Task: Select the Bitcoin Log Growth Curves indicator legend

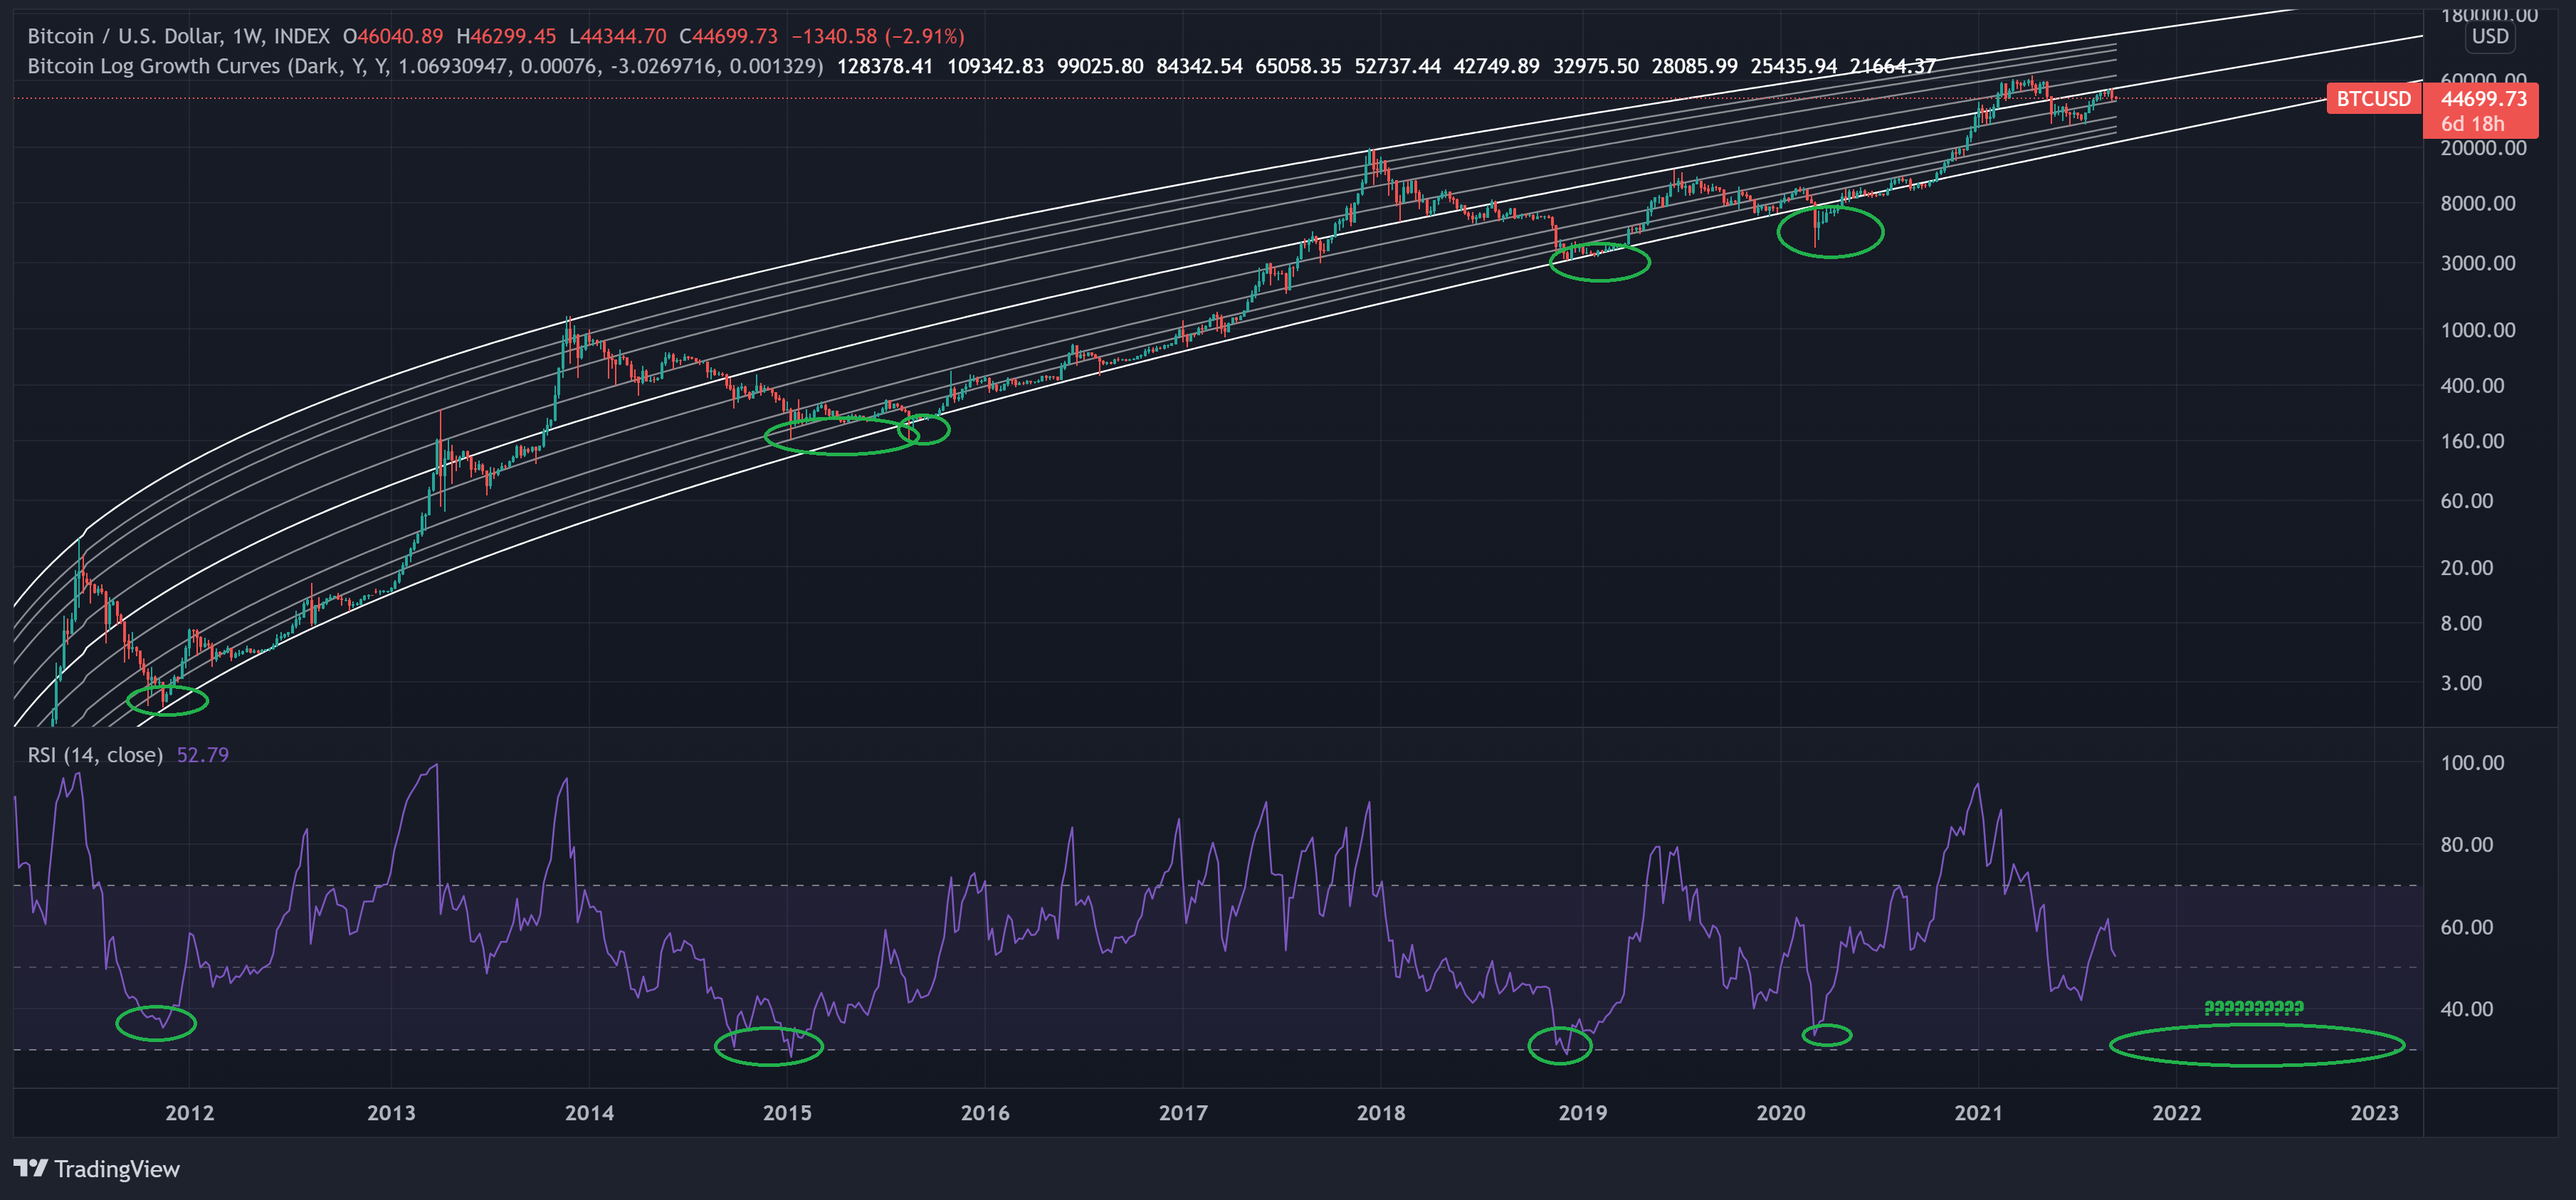Action: pyautogui.click(x=425, y=66)
